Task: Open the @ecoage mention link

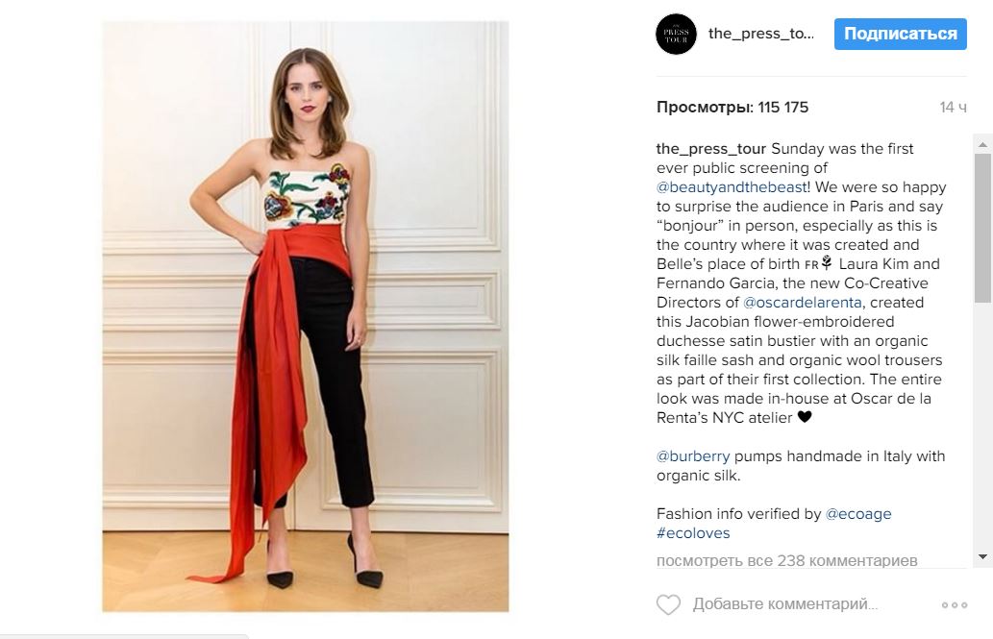Action: coord(858,514)
